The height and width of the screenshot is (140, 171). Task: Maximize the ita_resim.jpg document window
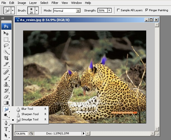151,20
